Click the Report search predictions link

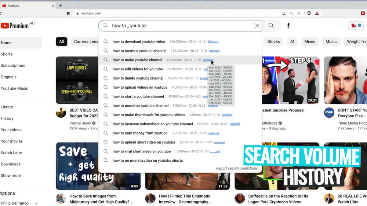[237, 169]
